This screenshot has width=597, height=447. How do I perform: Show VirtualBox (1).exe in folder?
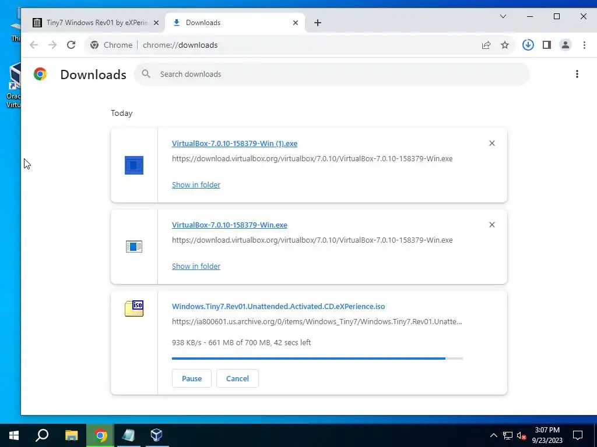click(196, 185)
